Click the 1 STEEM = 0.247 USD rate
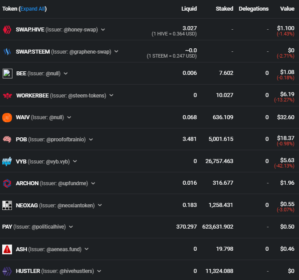The image size is (299, 280). click(171, 56)
